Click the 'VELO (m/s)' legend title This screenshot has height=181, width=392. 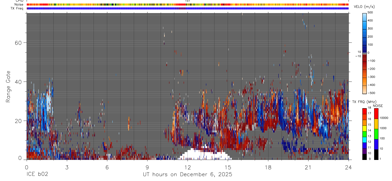pyautogui.click(x=364, y=7)
